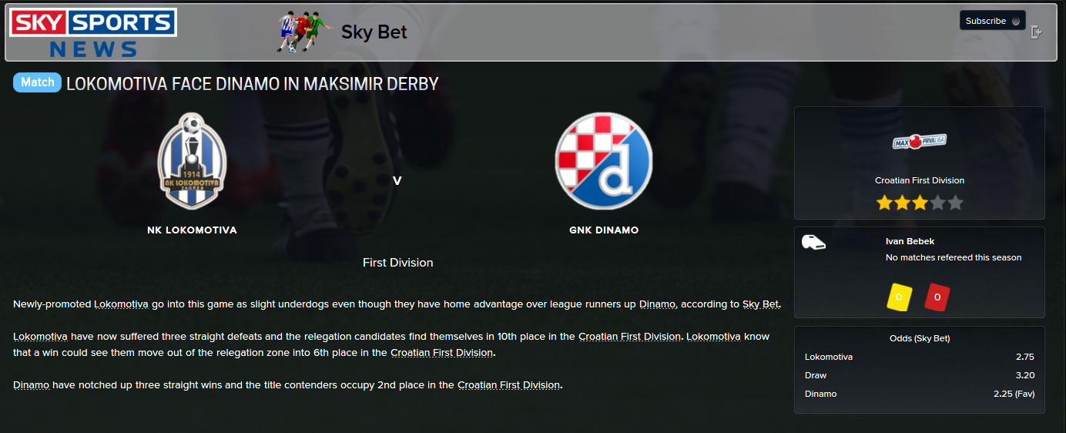
Task: Open the Sky Bet link in first paragraph
Action: point(761,304)
